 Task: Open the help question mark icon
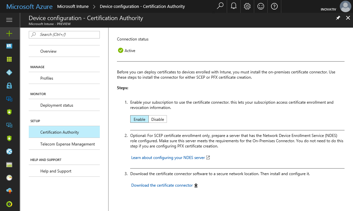(x=274, y=6)
